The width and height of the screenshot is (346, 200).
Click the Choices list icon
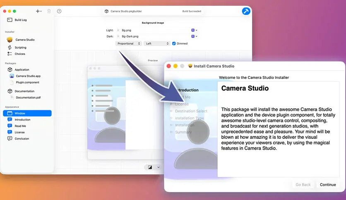(x=10, y=54)
